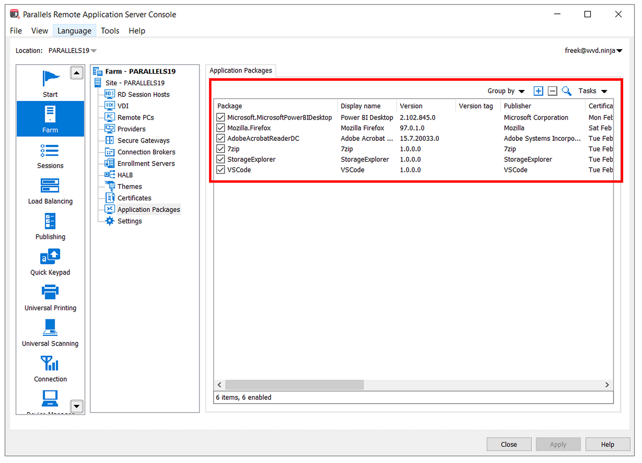Image resolution: width=642 pixels, height=463 pixels.
Task: Open the search magnifier icon
Action: (x=567, y=91)
